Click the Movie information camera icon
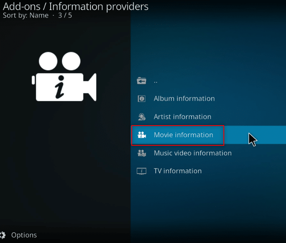The height and width of the screenshot is (243, 286). point(141,135)
